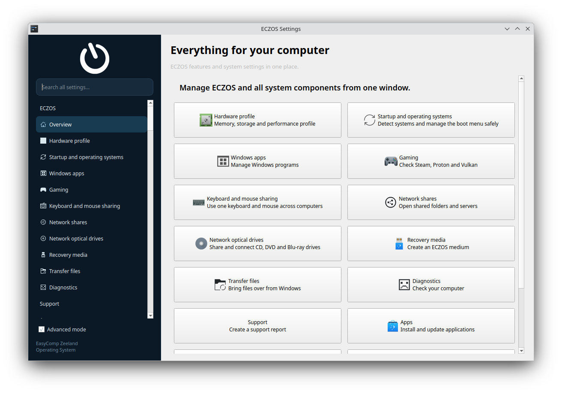562x394 pixels.
Task: Focus the Search all settings field
Action: 95,87
